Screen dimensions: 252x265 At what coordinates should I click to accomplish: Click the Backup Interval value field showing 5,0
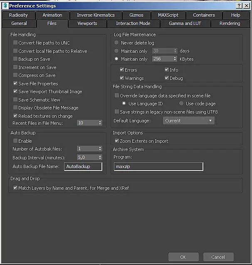coord(88,157)
